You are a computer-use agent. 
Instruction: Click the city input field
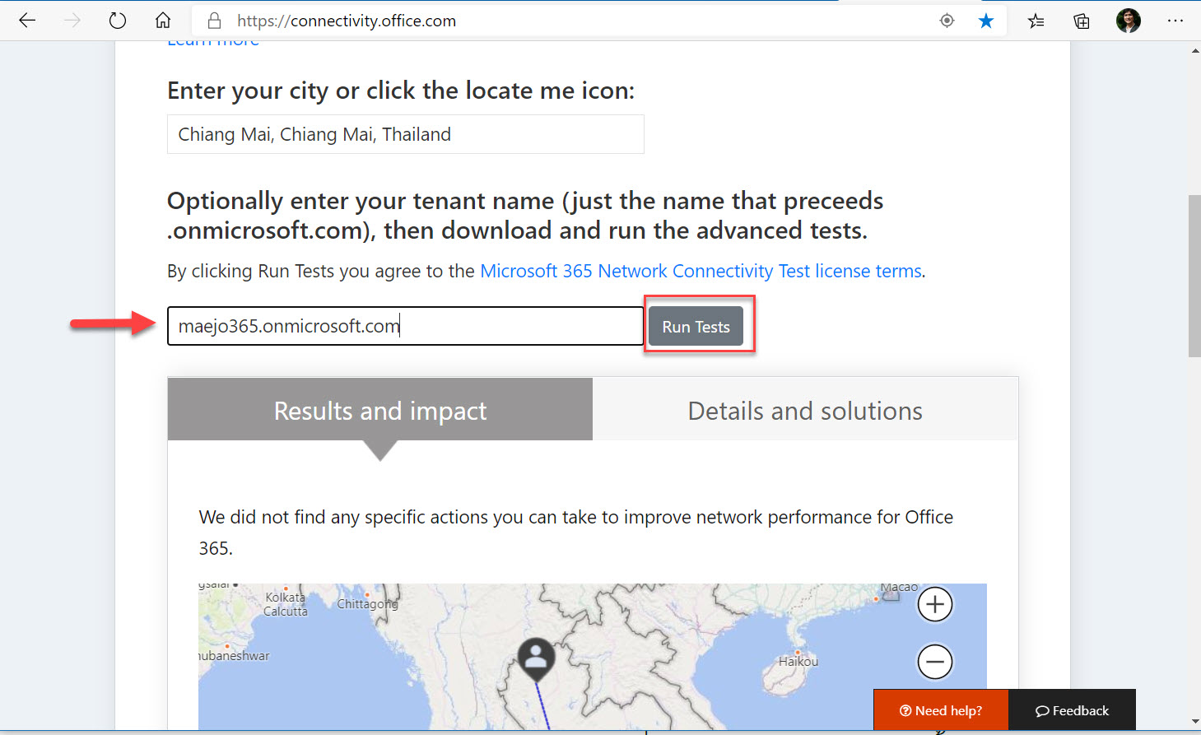pos(405,134)
